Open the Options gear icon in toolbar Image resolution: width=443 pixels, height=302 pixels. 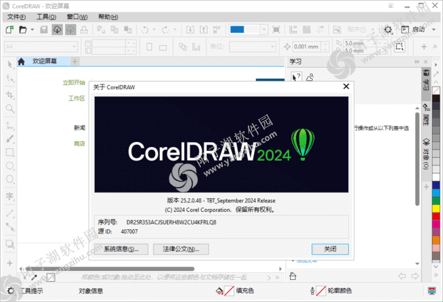(388, 29)
